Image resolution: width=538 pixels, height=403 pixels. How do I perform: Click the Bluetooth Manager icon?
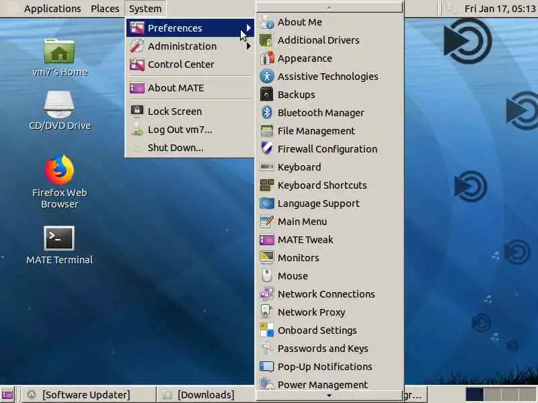point(266,112)
